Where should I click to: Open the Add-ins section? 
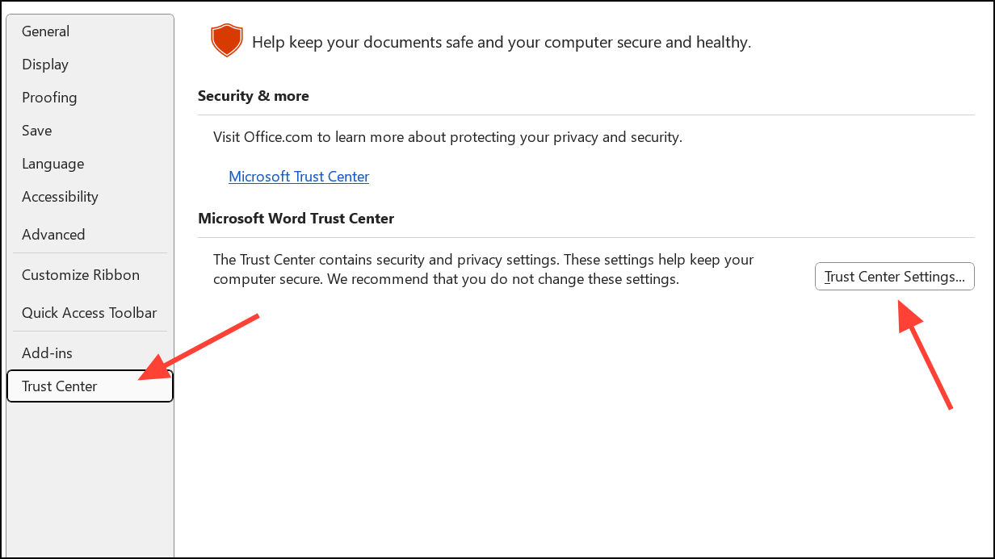[x=46, y=353]
